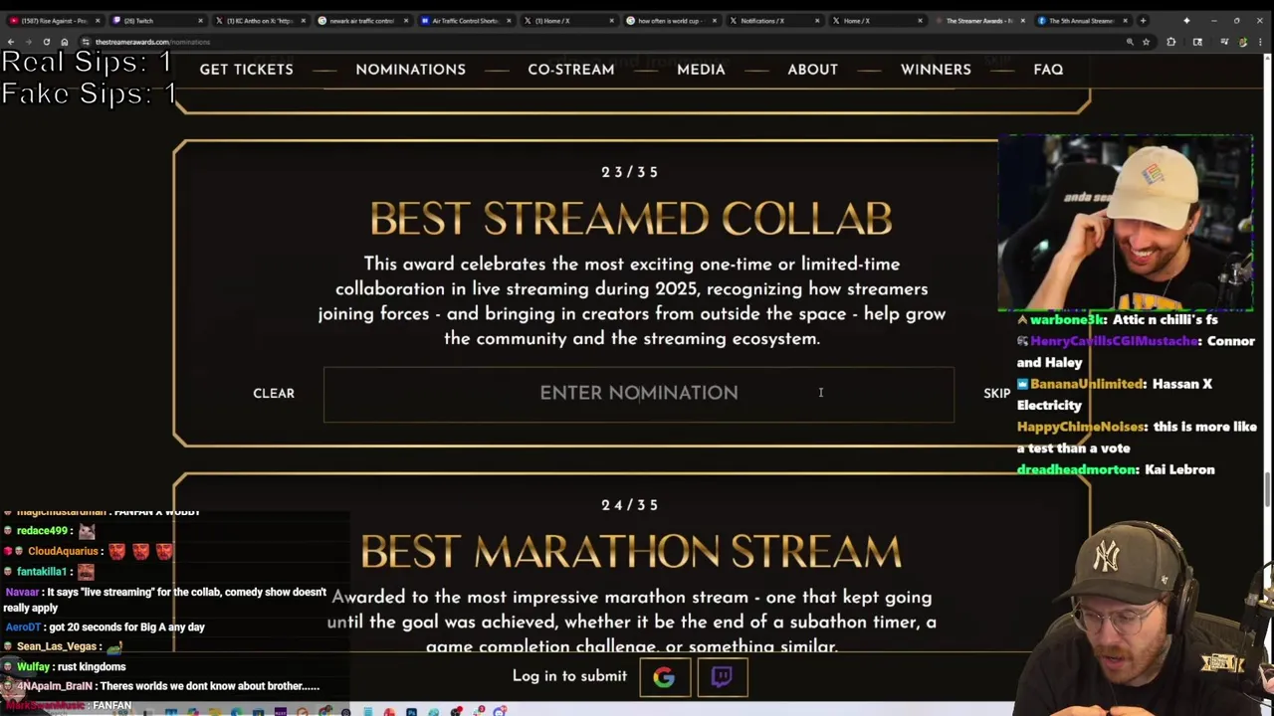Viewport: 1274px width, 716px height.
Task: Focus the ENTER NOMINATION field
Action: (x=639, y=394)
